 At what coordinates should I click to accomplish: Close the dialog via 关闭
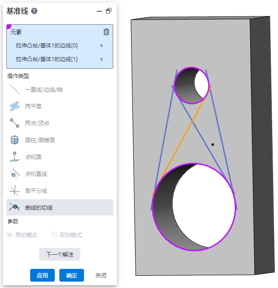pos(101,275)
